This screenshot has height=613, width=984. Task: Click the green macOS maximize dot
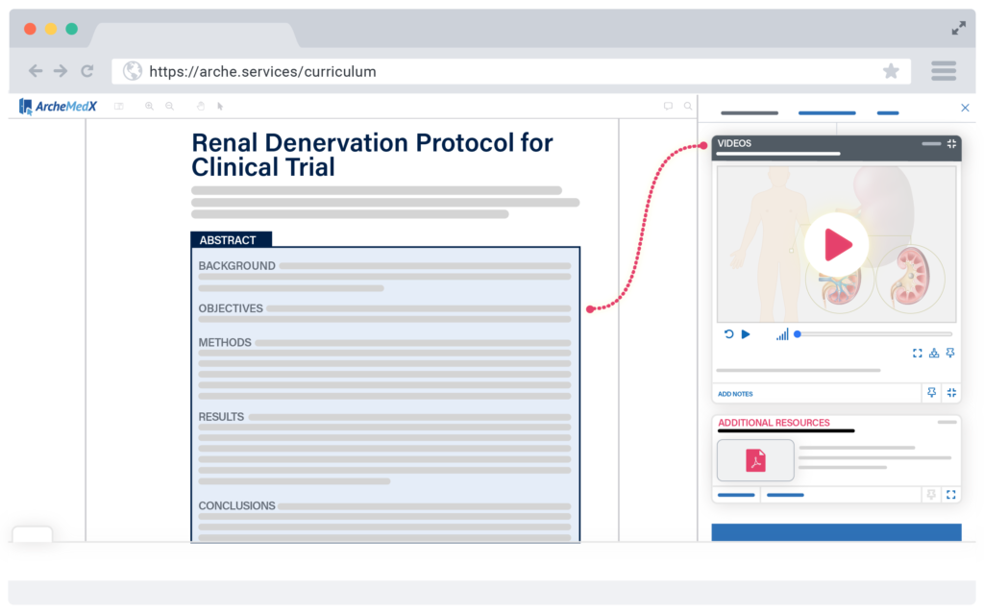tap(71, 29)
